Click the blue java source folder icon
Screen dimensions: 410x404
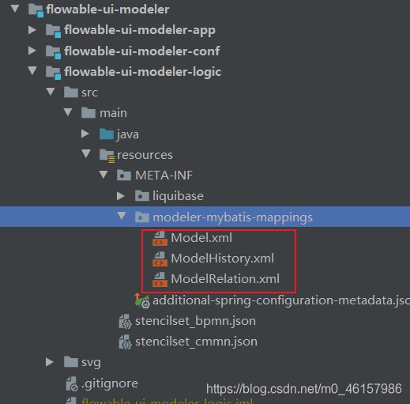[x=107, y=134]
